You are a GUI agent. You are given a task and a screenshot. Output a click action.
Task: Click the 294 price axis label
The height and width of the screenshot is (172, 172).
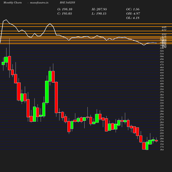tap(162, 114)
